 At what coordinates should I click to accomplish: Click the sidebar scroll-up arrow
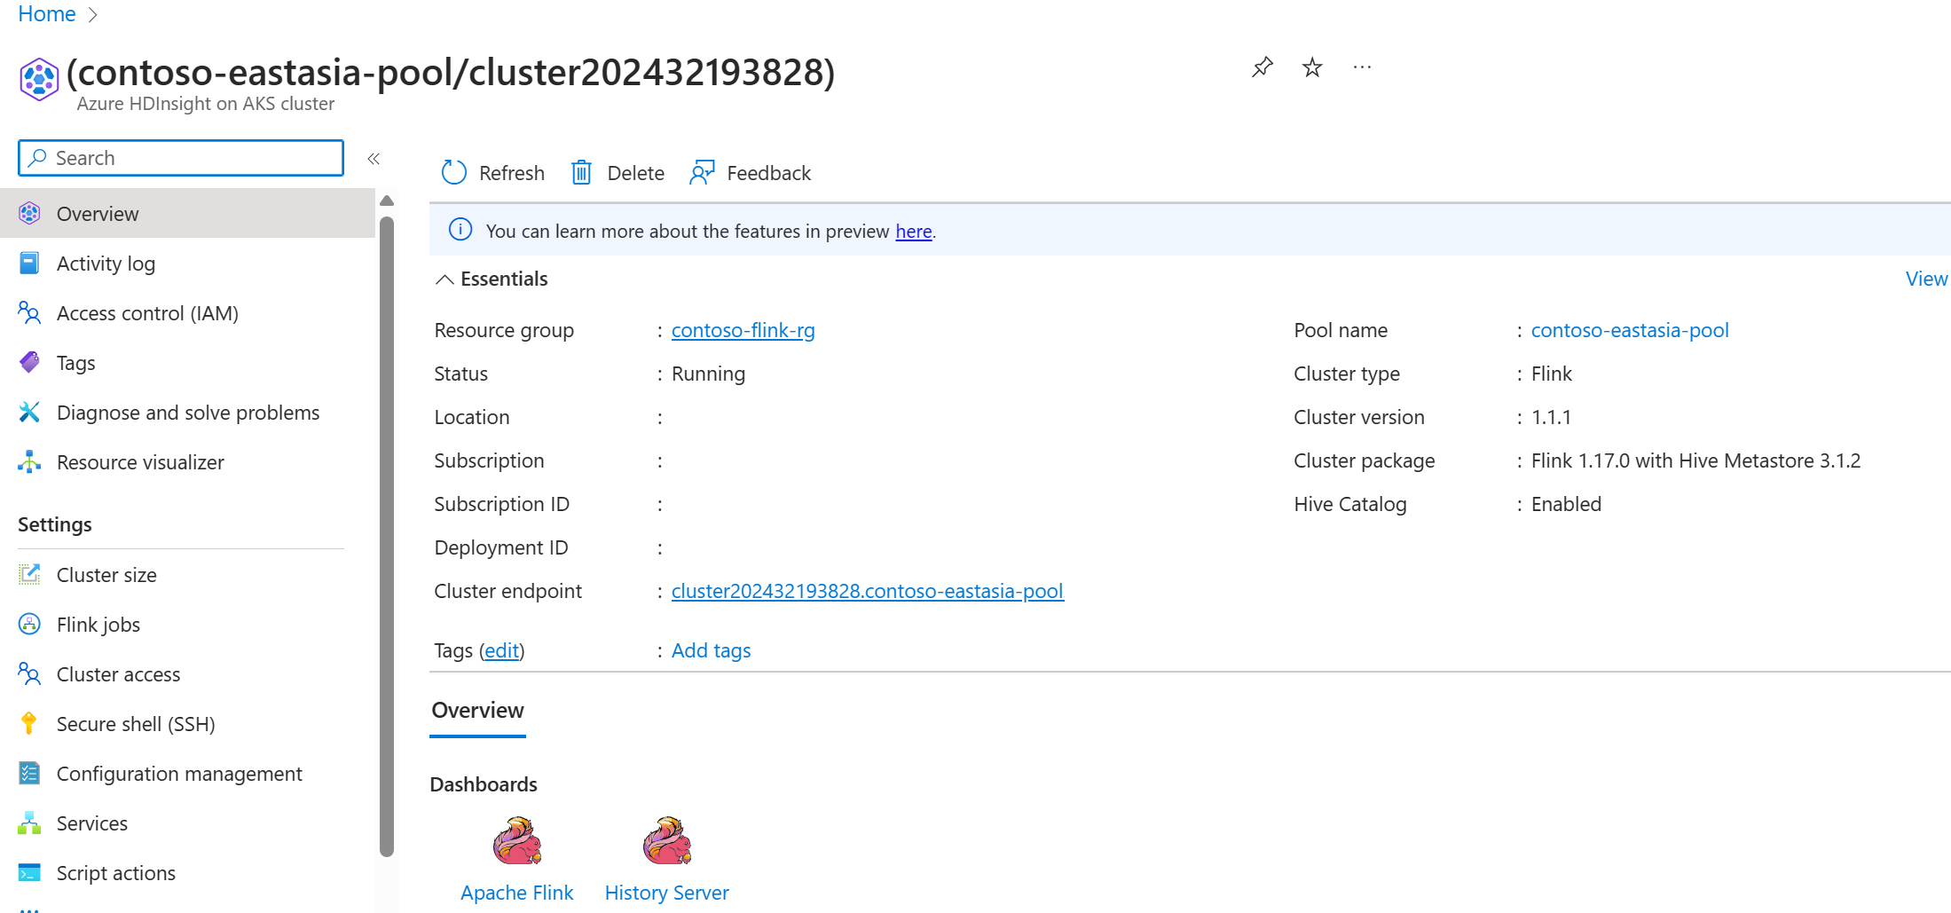click(x=387, y=201)
